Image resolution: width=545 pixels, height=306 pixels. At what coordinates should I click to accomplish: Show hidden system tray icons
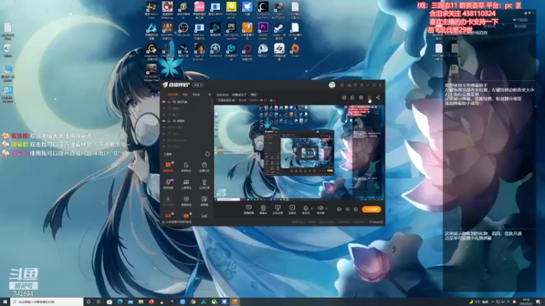493,302
